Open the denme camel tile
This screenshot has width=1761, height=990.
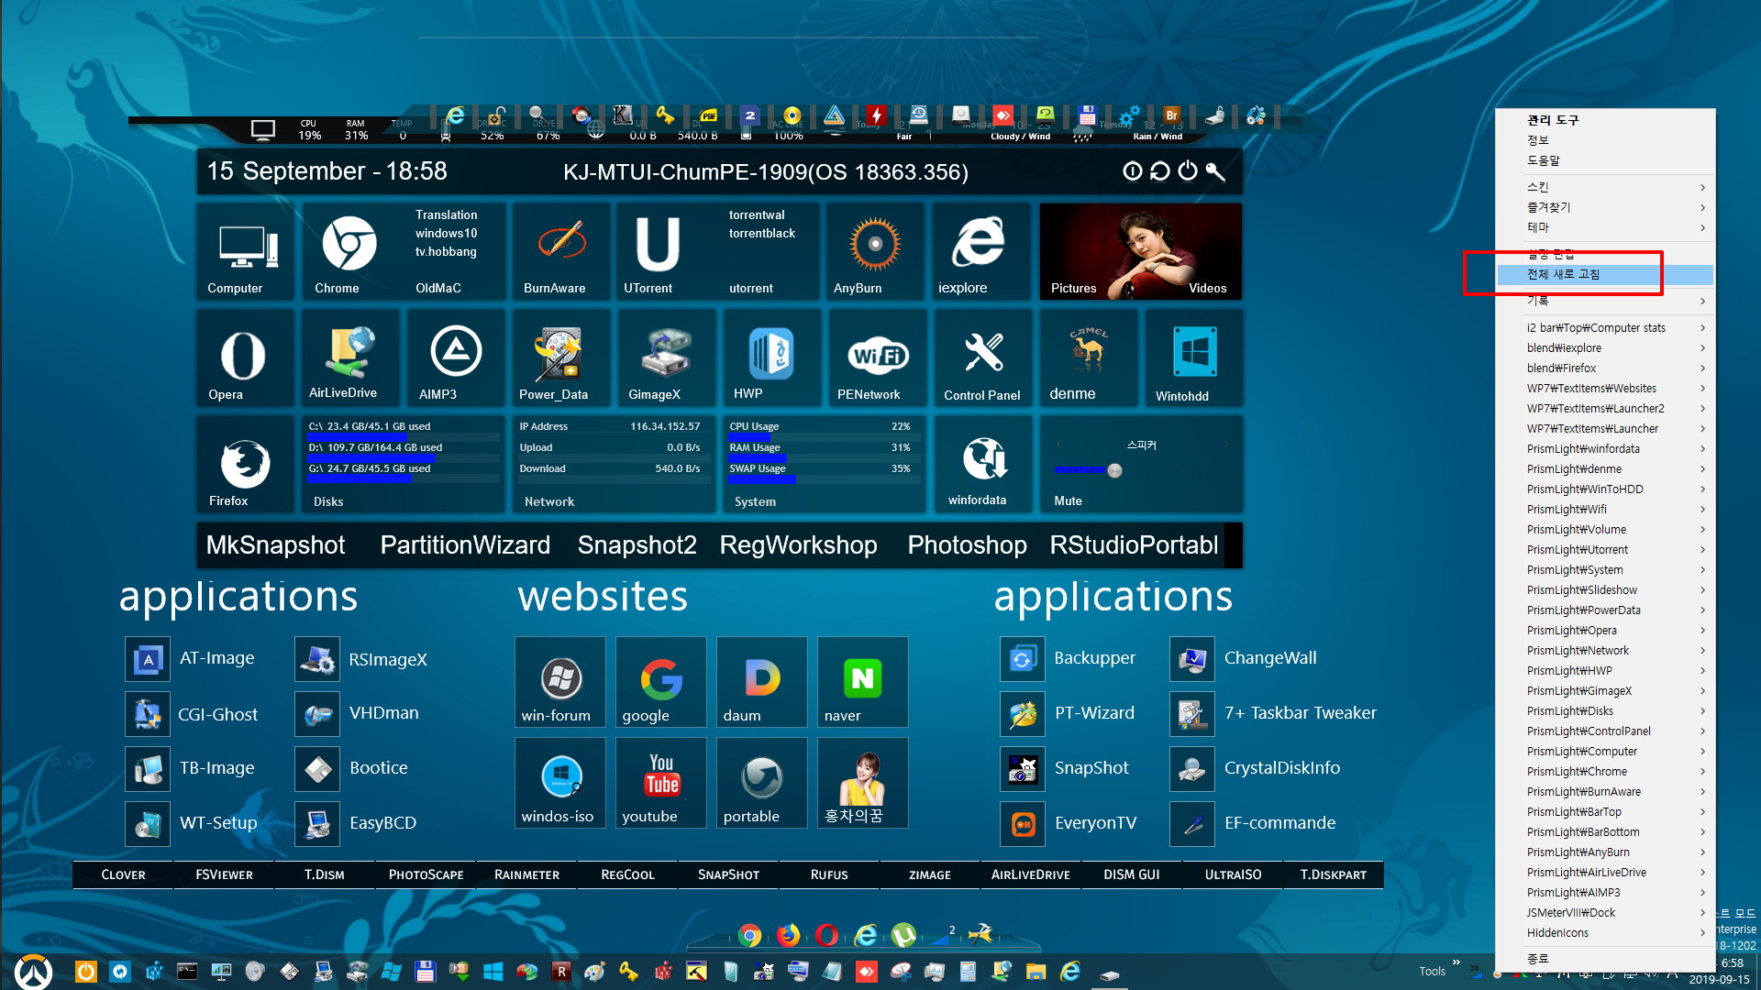point(1088,357)
